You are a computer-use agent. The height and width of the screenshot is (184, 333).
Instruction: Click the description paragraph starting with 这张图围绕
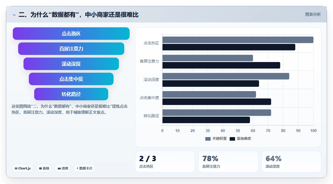(70, 109)
